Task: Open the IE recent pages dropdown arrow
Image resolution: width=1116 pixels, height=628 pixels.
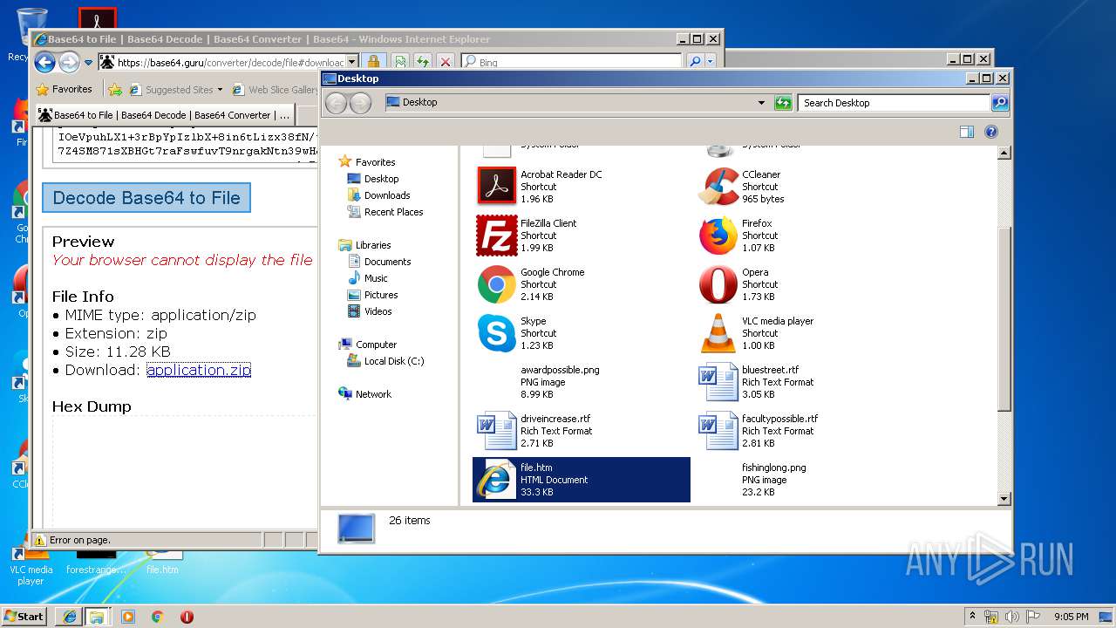Action: pos(88,62)
